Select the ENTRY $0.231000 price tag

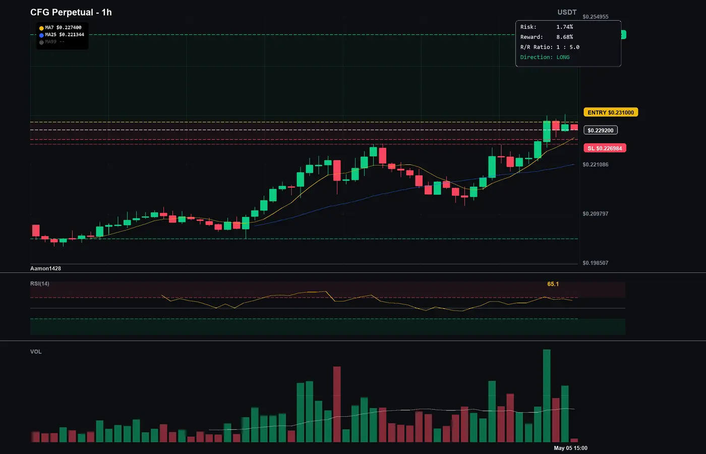click(x=611, y=112)
